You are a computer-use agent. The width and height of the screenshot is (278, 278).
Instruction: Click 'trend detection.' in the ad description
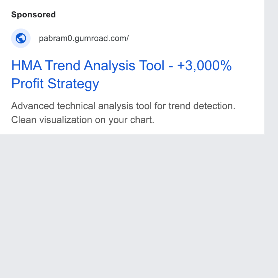[x=202, y=106]
